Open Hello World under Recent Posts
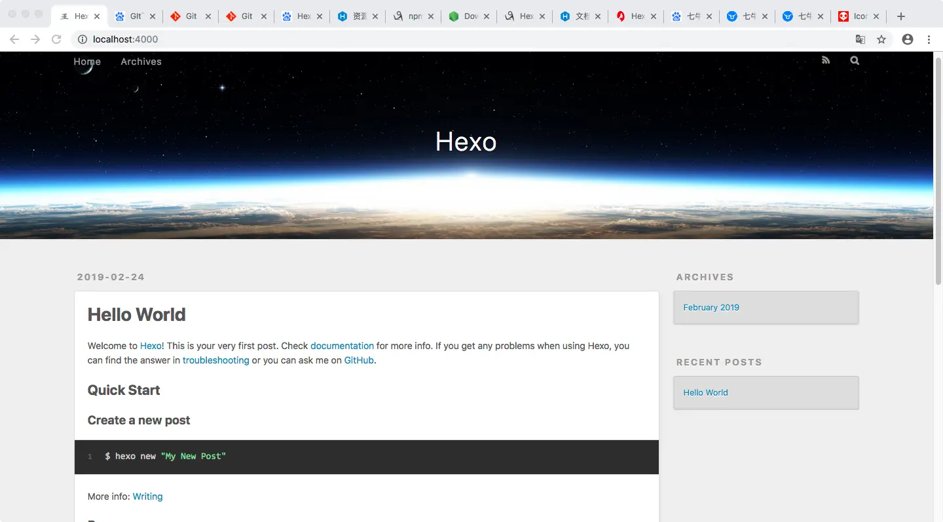Image resolution: width=943 pixels, height=522 pixels. click(x=705, y=392)
